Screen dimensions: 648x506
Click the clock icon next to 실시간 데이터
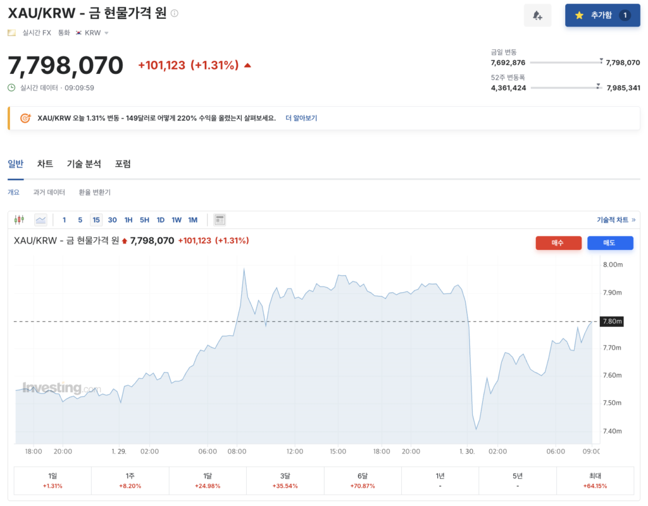coord(11,88)
